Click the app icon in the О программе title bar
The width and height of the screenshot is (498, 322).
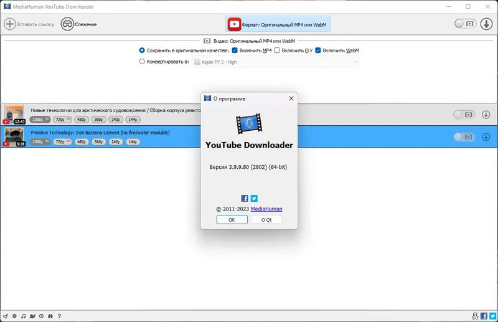coord(207,98)
